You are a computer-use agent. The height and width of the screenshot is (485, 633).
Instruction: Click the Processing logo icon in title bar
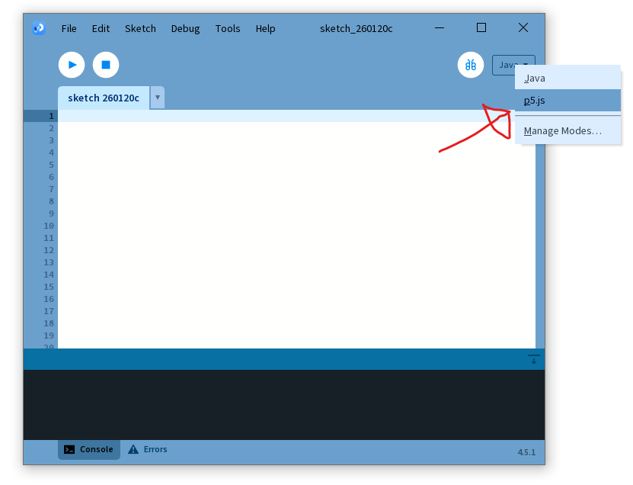click(38, 28)
